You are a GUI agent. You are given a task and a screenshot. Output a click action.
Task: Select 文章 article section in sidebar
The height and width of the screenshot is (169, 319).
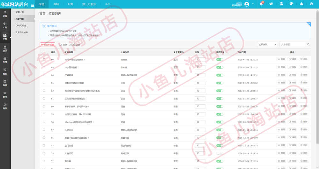point(5,37)
